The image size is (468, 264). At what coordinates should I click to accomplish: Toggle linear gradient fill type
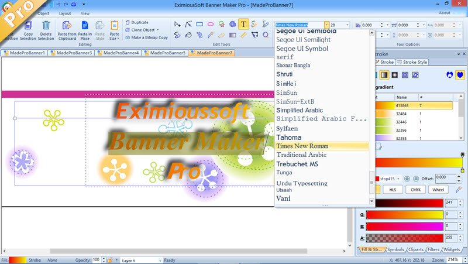coord(384,75)
